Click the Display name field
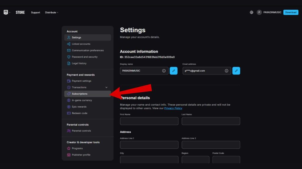Viewport: 302px width, 169px height. tap(144, 71)
